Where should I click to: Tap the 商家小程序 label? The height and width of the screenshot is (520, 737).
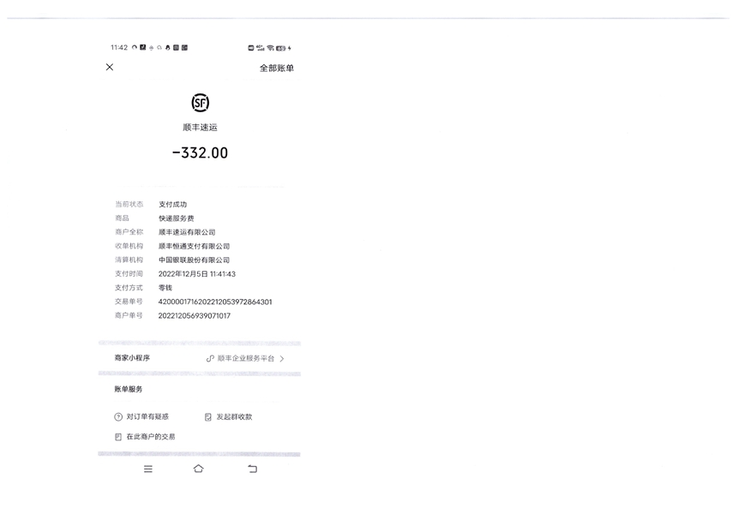click(132, 358)
